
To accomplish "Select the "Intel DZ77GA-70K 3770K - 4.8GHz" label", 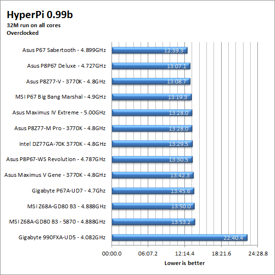I will coord(62,144).
